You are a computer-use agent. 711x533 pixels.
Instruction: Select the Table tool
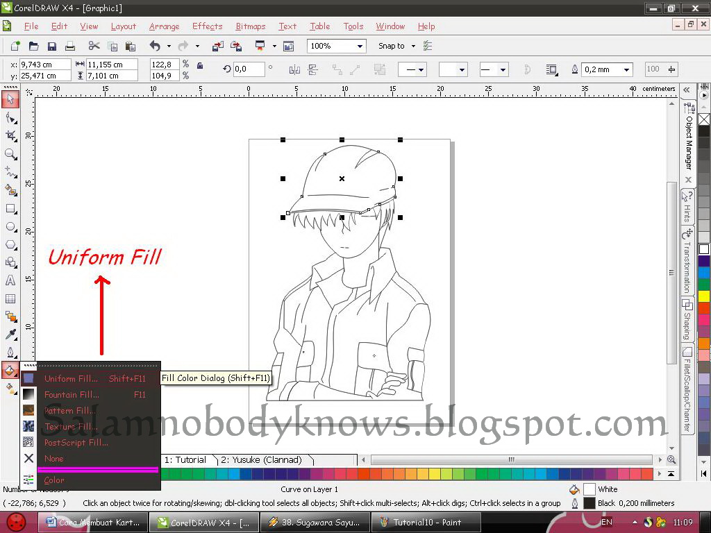(x=10, y=298)
